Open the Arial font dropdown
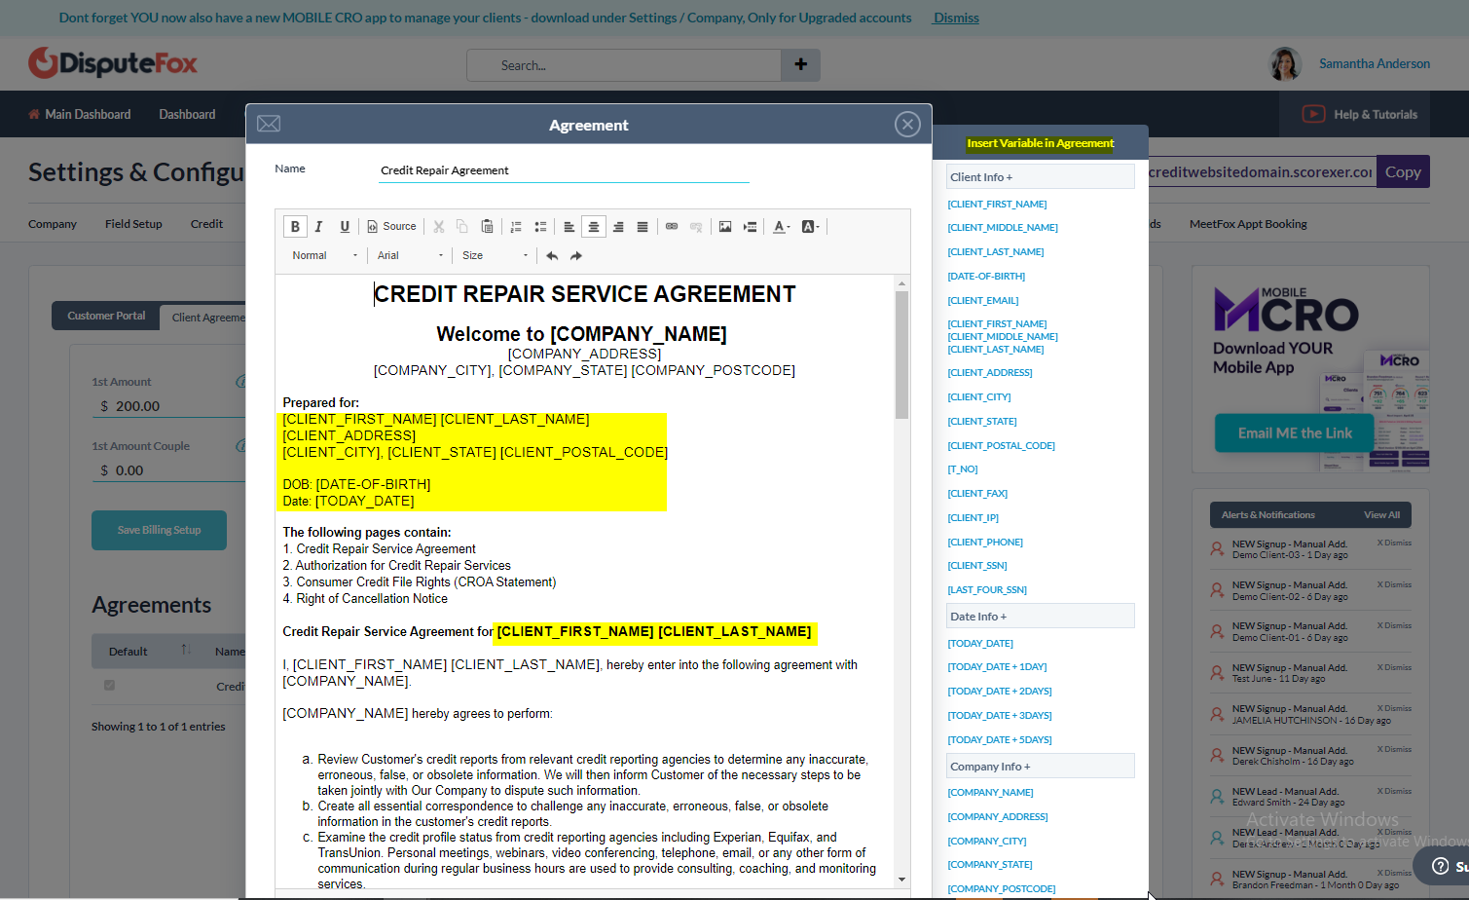The height and width of the screenshot is (900, 1469). (x=410, y=256)
